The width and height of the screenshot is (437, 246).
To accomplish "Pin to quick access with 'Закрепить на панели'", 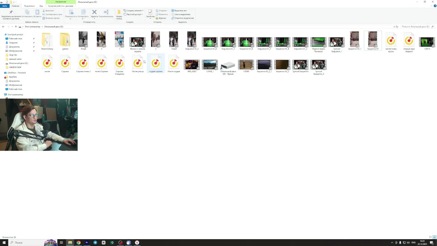I will coord(11,14).
